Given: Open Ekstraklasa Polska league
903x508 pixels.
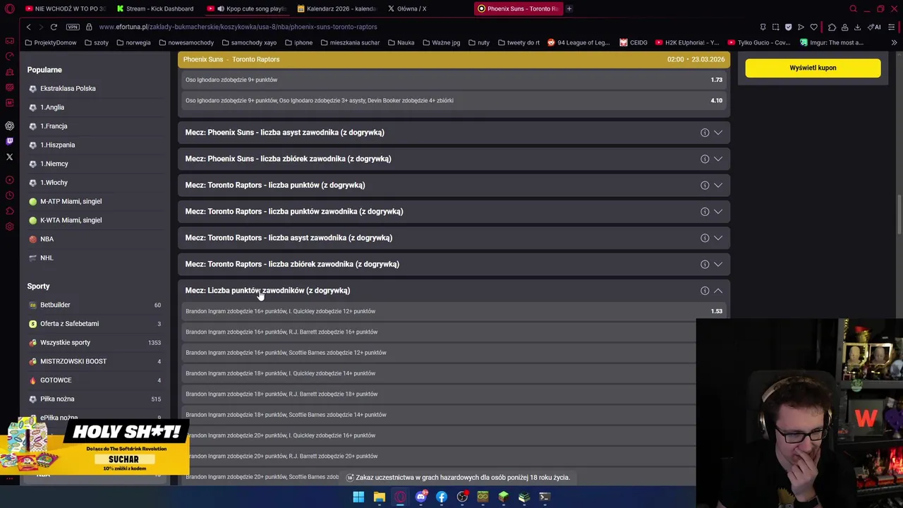Looking at the screenshot, I should coord(68,88).
